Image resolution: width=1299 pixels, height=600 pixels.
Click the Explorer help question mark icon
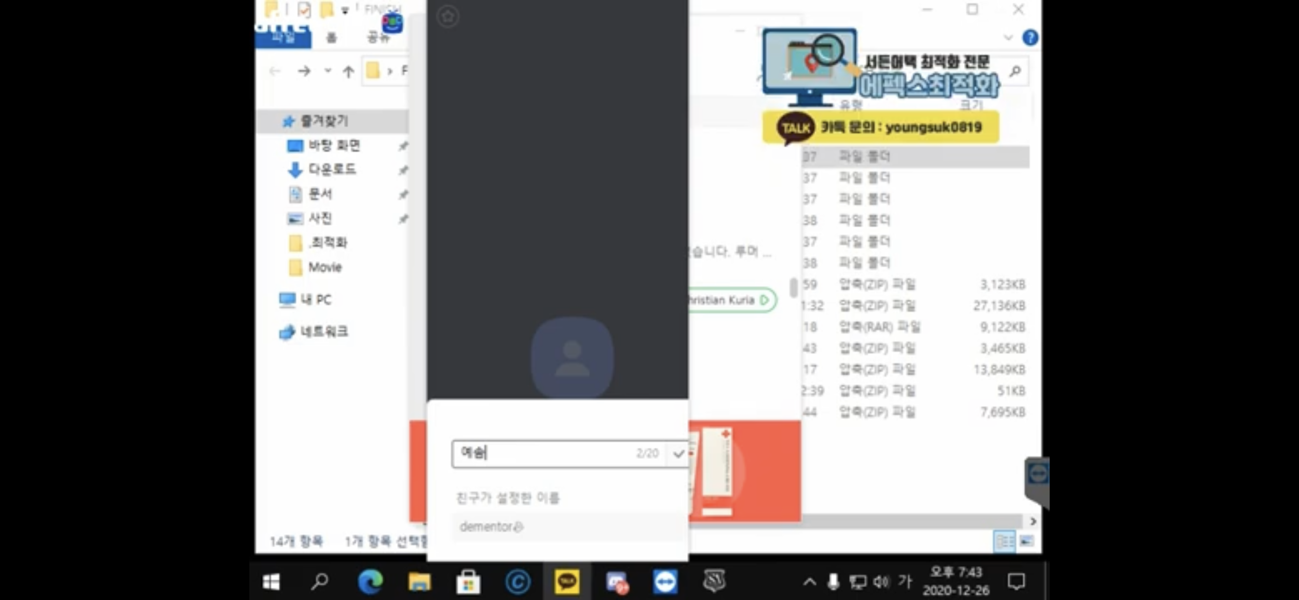1030,38
